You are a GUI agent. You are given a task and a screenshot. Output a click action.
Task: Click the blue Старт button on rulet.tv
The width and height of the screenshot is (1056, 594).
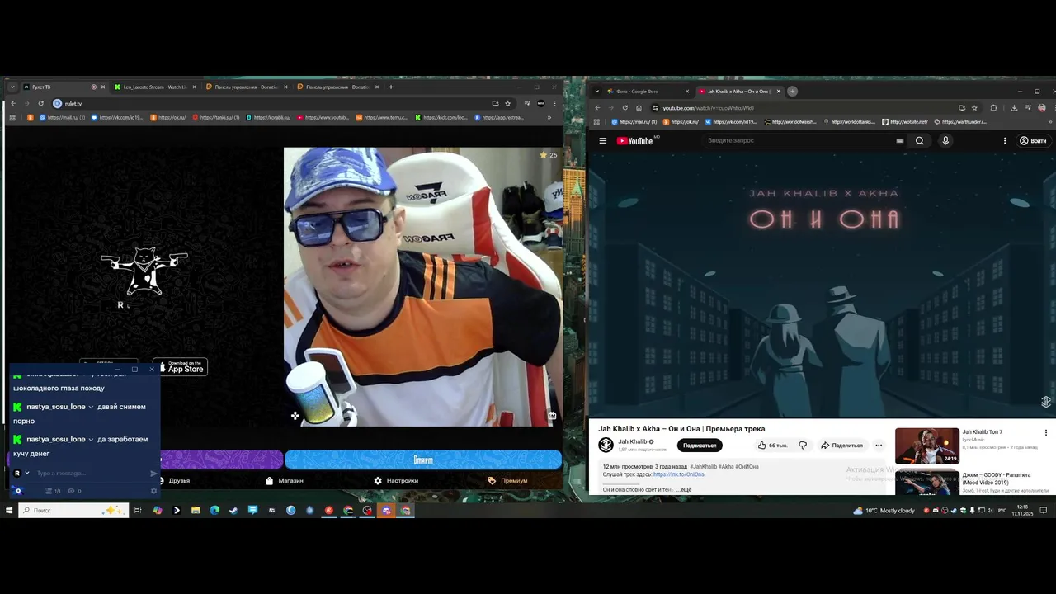click(423, 460)
